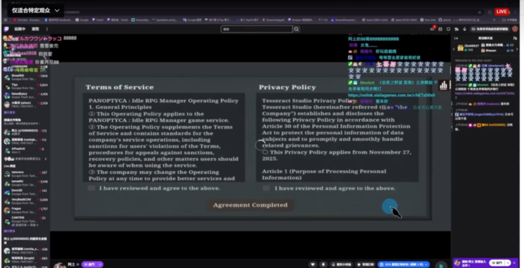The height and width of the screenshot is (268, 524).
Task: Collapse the chat panel arrow icon
Action: click(x=456, y=38)
